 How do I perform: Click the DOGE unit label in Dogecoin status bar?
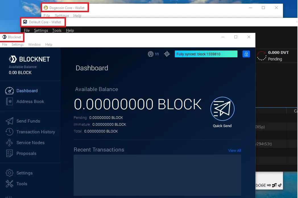[x=261, y=185]
